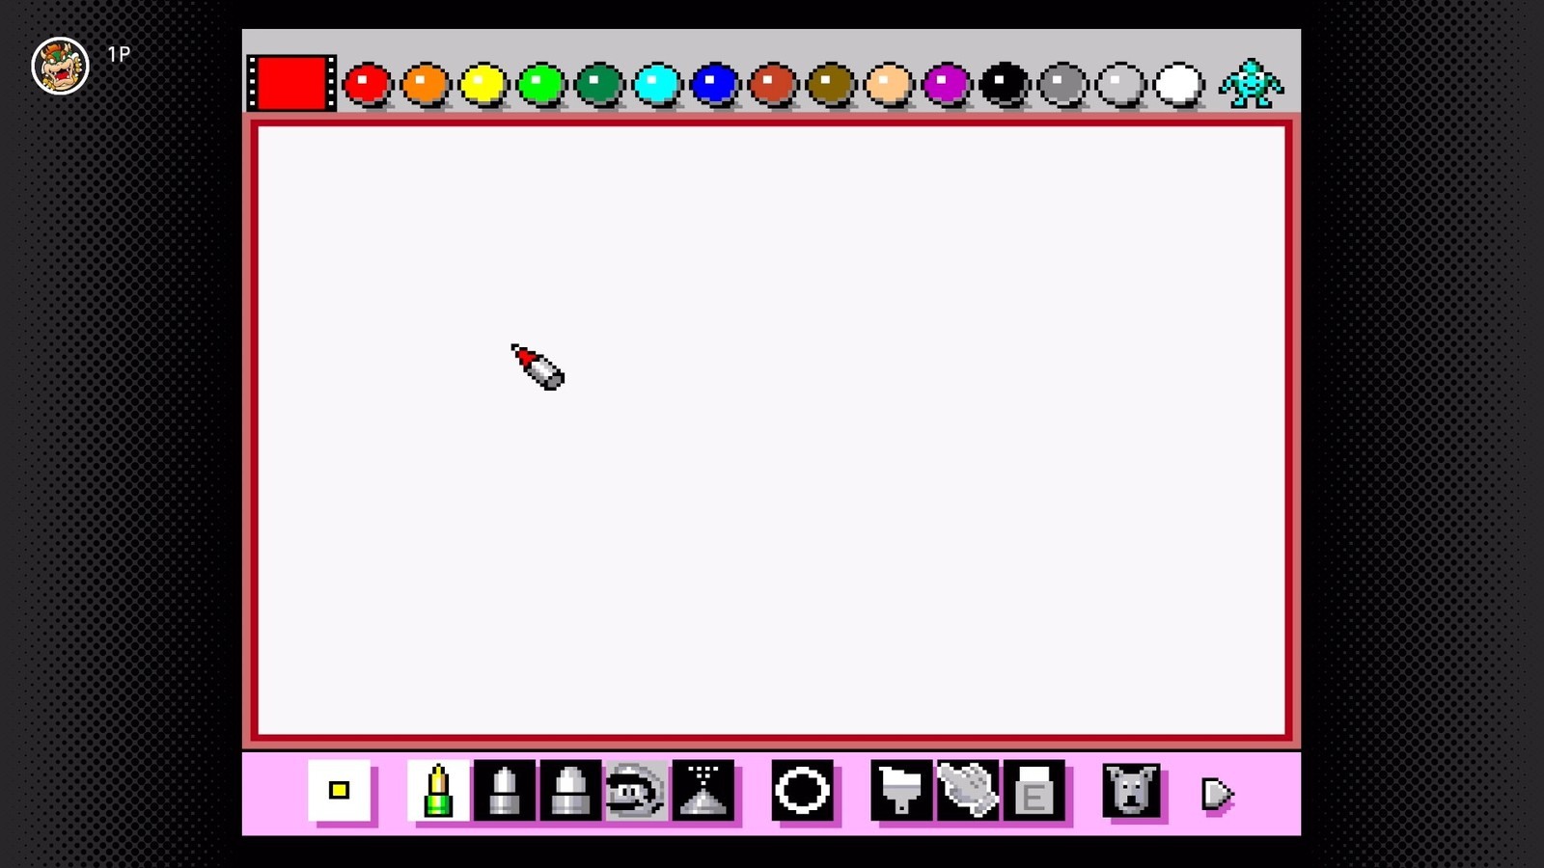The image size is (1544, 868).
Task: Choose the yellow paint color
Action: [483, 84]
